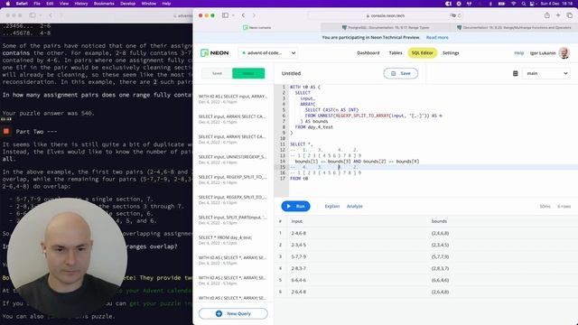Screen dimensions: 578x325
Task: Save the Untitled query
Action: click(401, 73)
